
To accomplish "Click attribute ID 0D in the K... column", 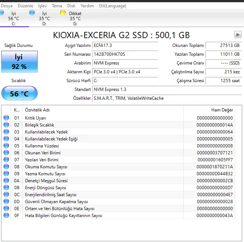I will 17,202.
